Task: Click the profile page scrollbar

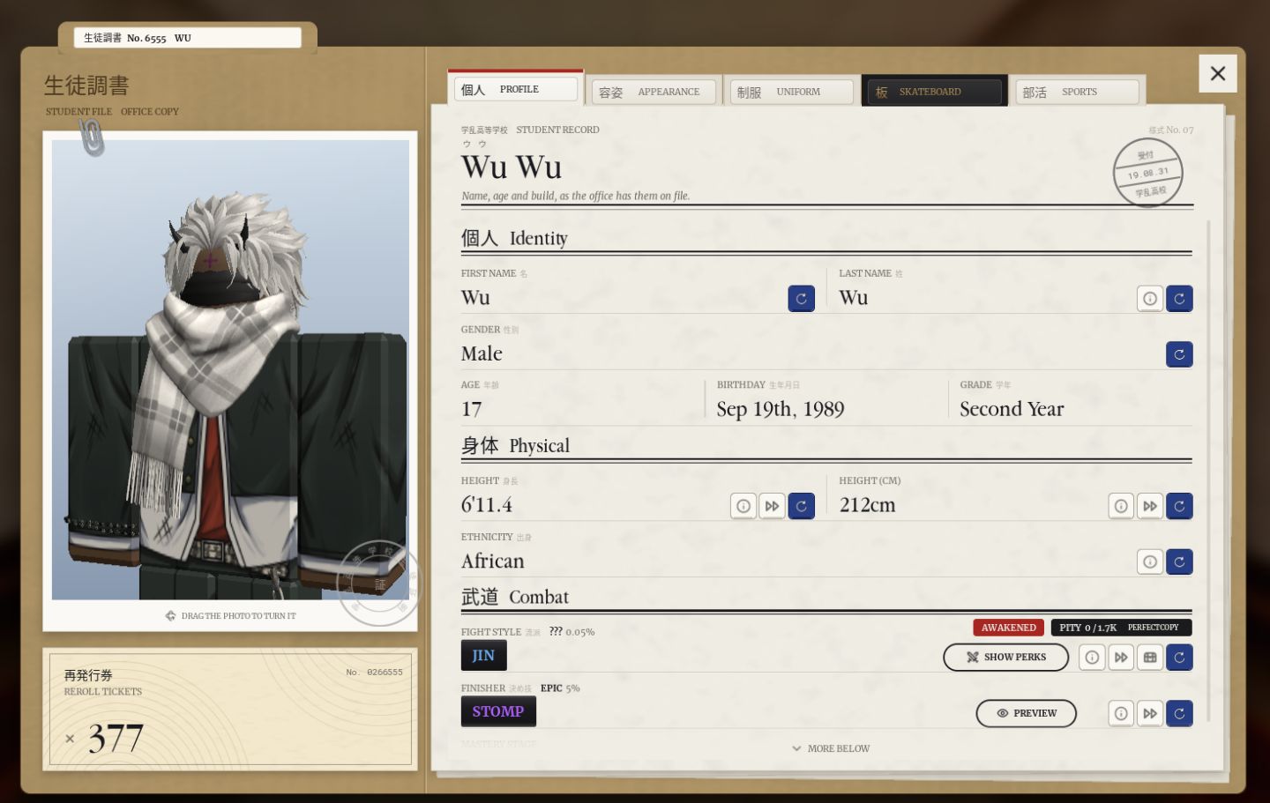Action: tap(1208, 472)
